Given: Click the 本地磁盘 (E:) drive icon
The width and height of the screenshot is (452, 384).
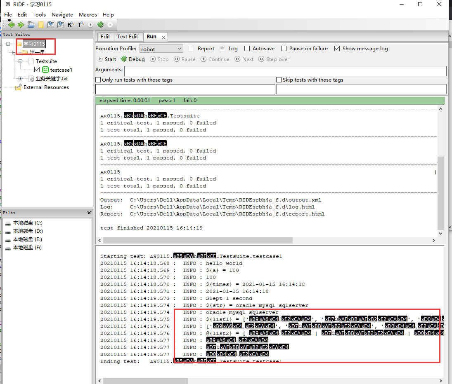Looking at the screenshot, I should [8, 240].
